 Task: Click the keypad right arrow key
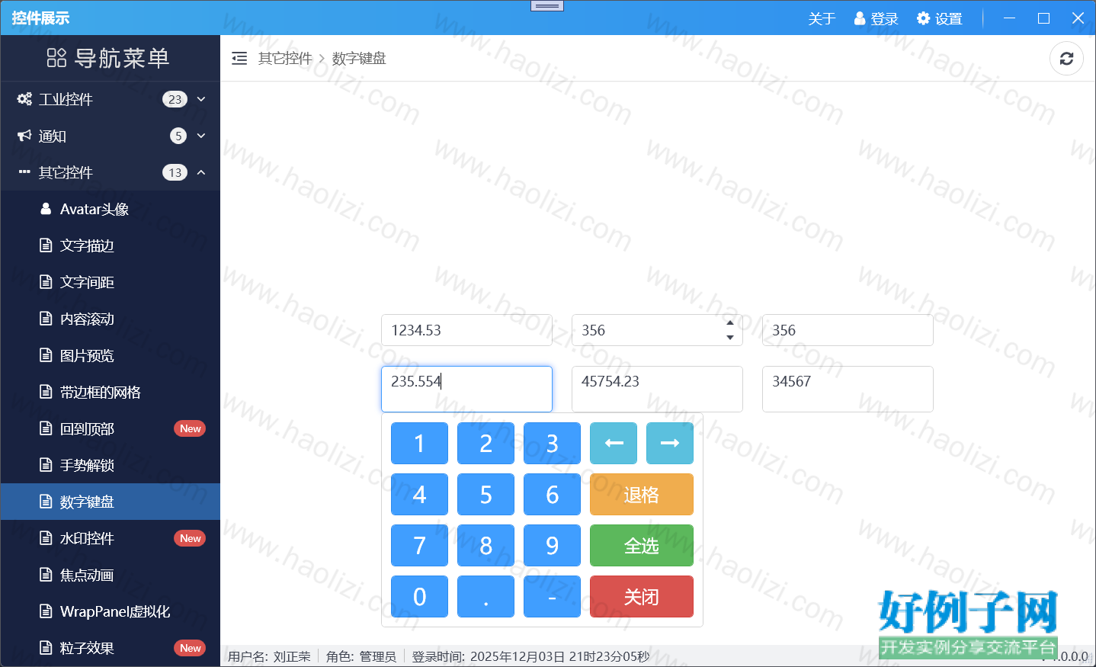click(670, 443)
